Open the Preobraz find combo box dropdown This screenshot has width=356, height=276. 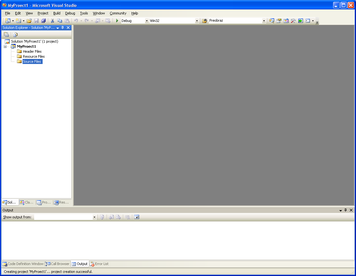tap(264, 21)
